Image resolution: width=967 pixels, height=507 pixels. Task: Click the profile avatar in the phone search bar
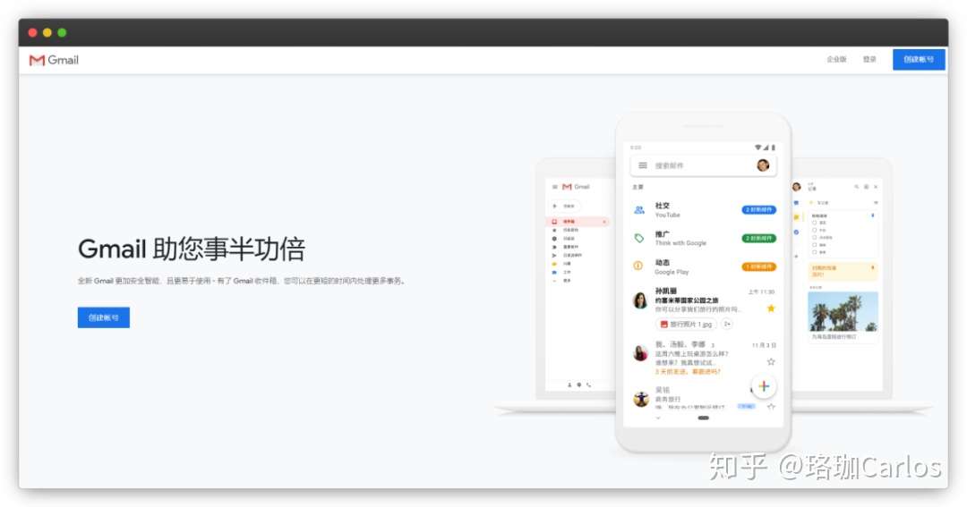[763, 165]
